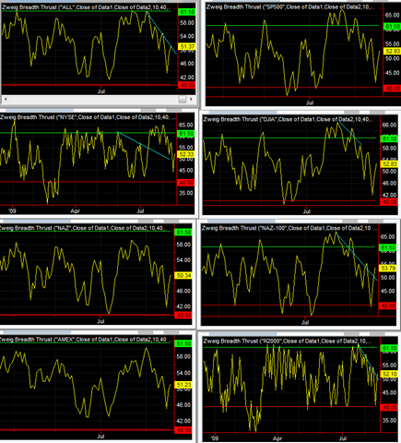The image size is (401, 443).
Task: Click the SP500 Zweig Breadth Thrust title
Action: 290,6
